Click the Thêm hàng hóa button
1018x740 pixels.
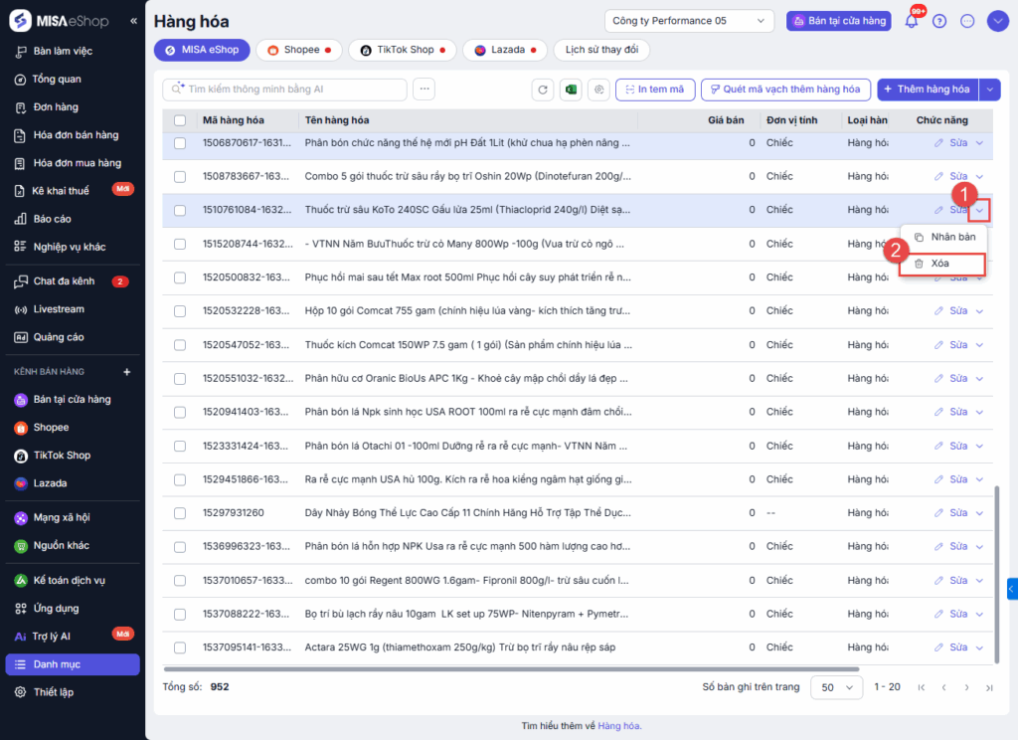(x=928, y=89)
